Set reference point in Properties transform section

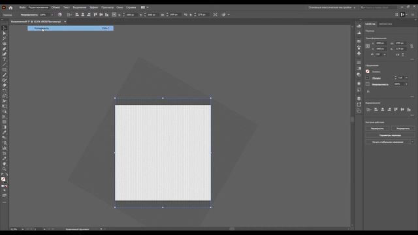click(368, 46)
